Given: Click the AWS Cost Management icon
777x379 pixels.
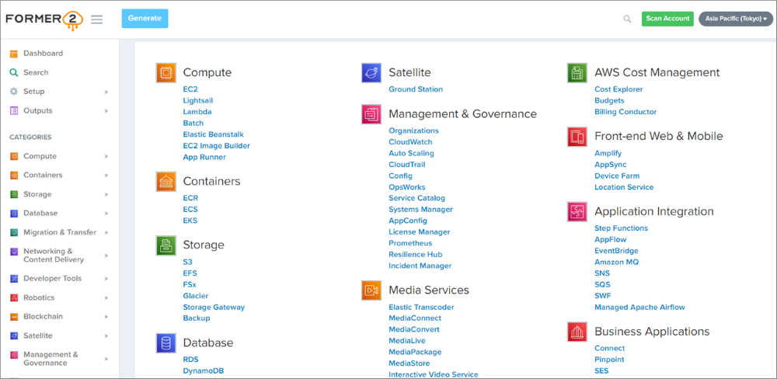Looking at the screenshot, I should [577, 73].
